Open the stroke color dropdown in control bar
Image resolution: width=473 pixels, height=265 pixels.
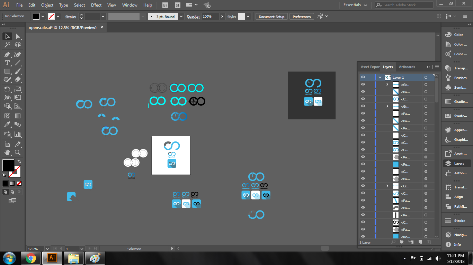tap(58, 16)
